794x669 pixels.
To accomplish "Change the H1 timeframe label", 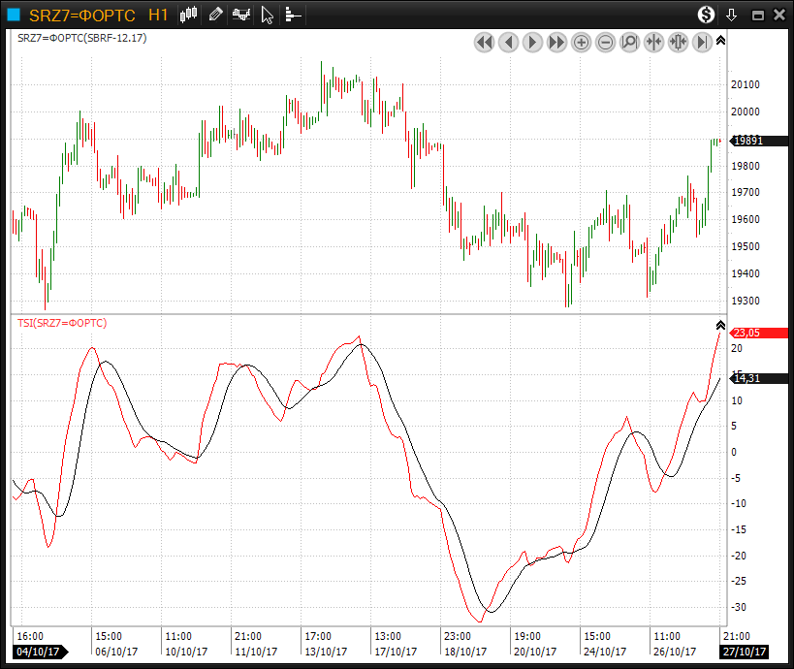I will pos(158,15).
